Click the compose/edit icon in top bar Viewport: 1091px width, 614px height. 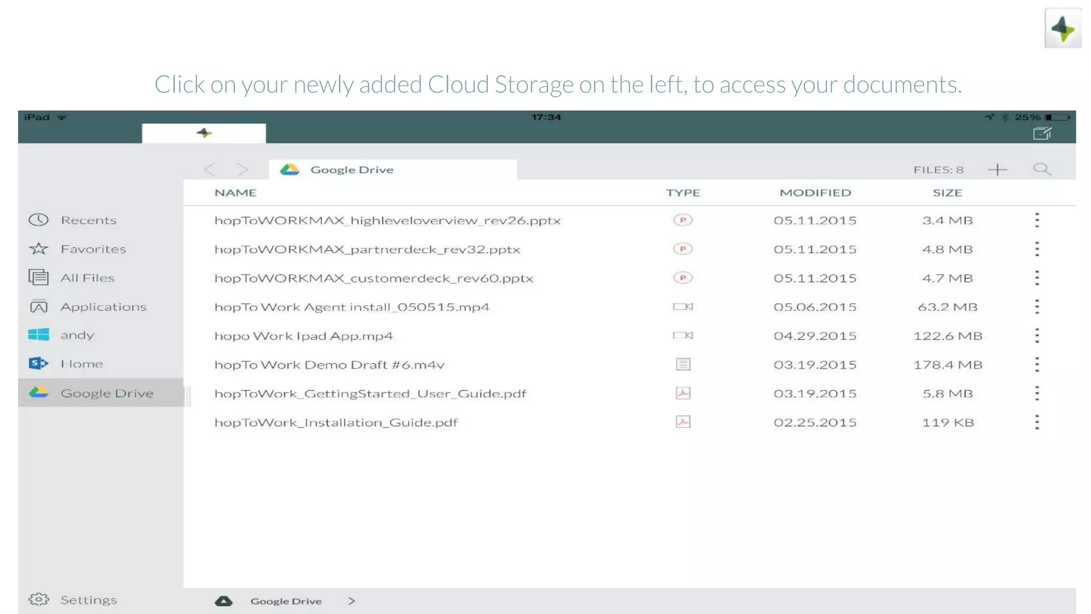coord(1042,134)
